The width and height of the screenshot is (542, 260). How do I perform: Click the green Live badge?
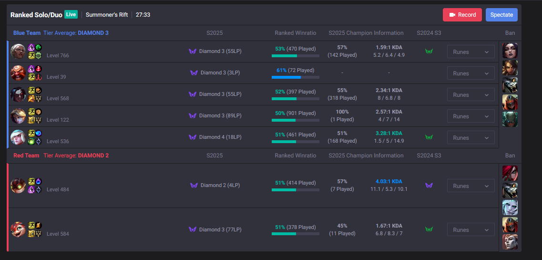pos(71,14)
